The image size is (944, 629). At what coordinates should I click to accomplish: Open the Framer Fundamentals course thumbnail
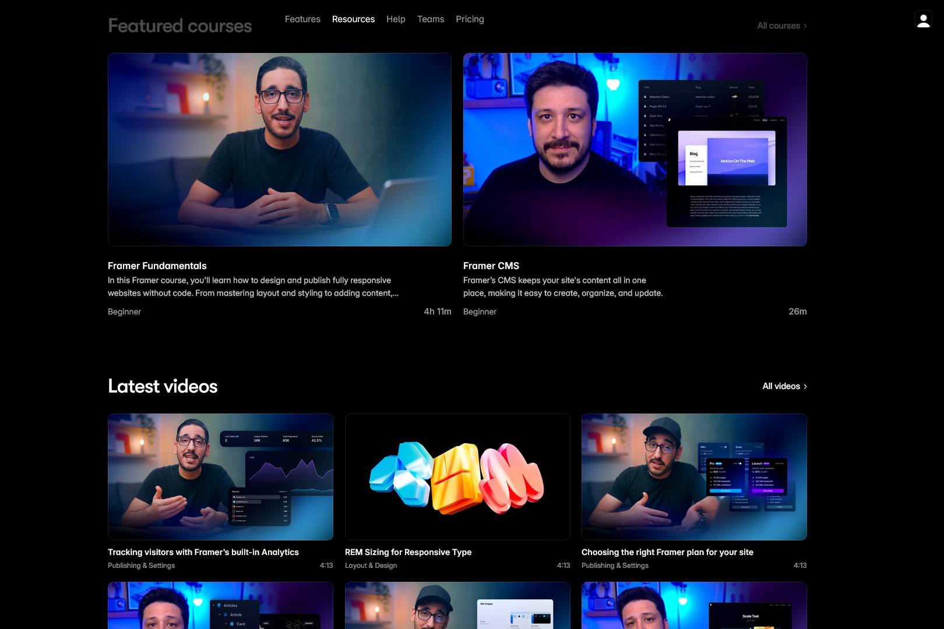click(x=280, y=150)
